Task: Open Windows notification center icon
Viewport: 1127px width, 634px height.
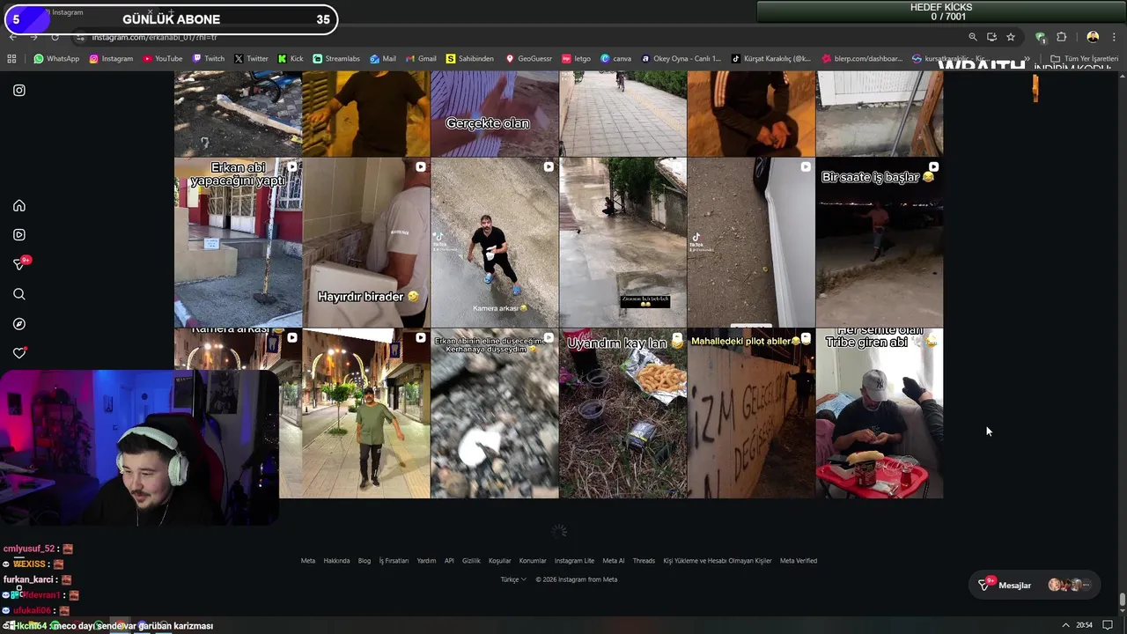Action: click(x=1108, y=625)
